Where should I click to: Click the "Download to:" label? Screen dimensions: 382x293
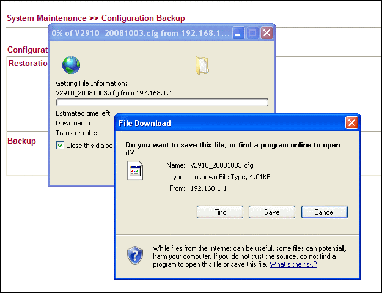point(75,123)
